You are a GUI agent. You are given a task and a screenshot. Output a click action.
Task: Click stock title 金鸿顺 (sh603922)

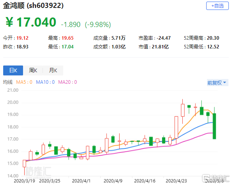tap(33, 6)
